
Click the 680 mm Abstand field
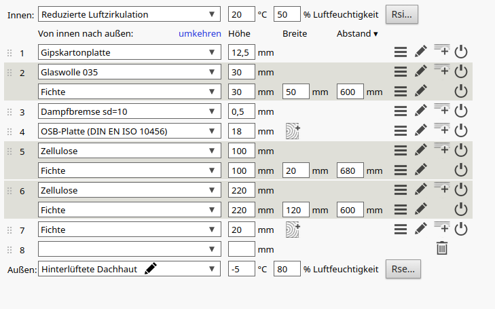[x=350, y=170]
